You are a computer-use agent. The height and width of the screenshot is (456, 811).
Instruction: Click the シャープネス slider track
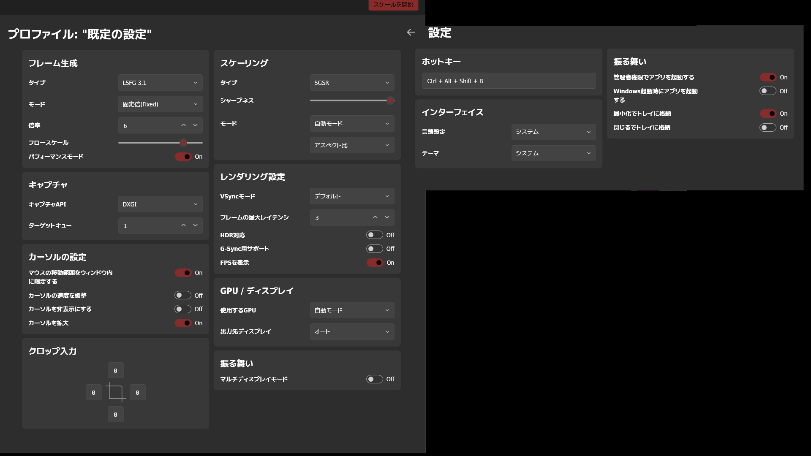[351, 100]
